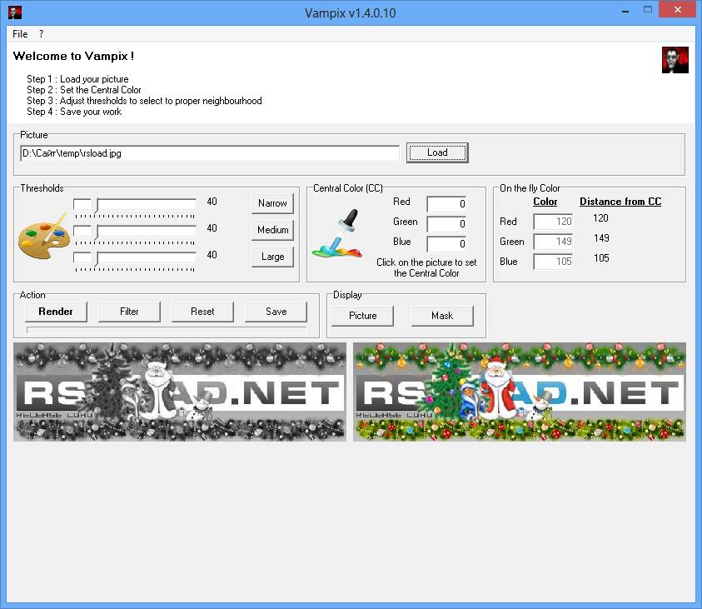This screenshot has width=702, height=609.
Task: Click the Vampix app icon in title bar
Action: click(15, 12)
